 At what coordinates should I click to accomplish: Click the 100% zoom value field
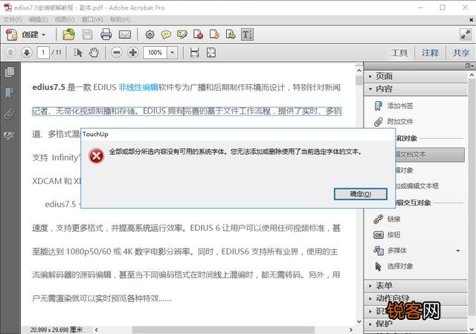click(x=155, y=53)
